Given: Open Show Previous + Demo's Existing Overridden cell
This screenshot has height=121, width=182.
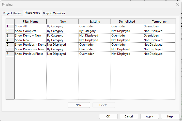Looking at the screenshot, I should [95, 45].
